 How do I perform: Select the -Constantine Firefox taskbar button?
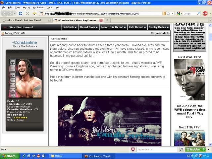(99, 156)
